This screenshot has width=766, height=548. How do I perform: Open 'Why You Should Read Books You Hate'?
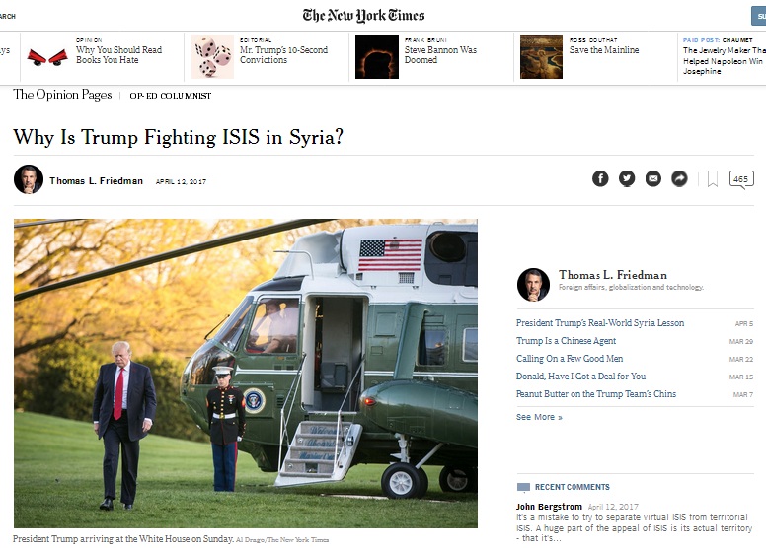(x=118, y=54)
